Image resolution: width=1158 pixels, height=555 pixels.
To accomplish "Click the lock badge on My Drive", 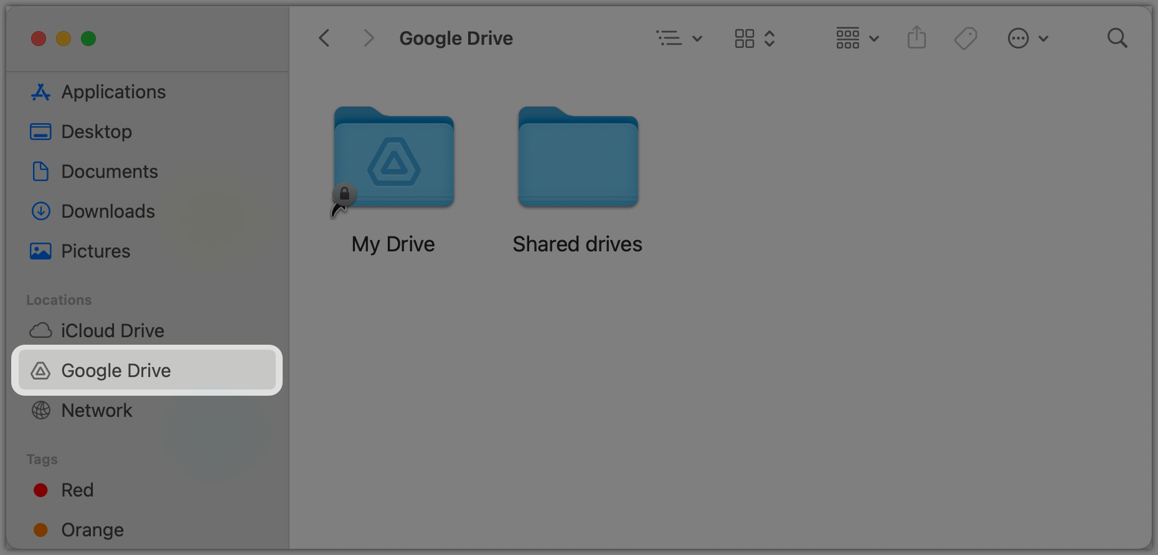I will pyautogui.click(x=344, y=194).
